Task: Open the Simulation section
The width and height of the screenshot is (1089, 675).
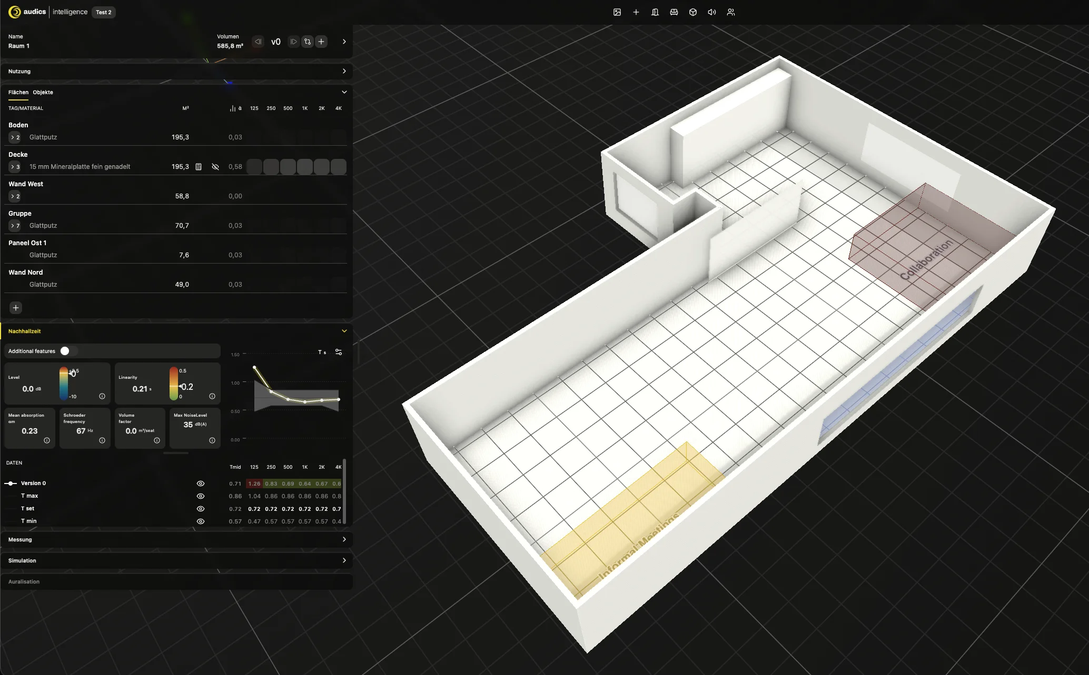Action: coord(176,560)
